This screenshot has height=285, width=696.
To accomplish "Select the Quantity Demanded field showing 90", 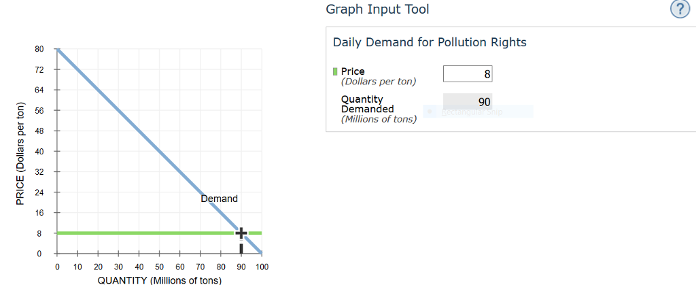I will click(x=468, y=102).
